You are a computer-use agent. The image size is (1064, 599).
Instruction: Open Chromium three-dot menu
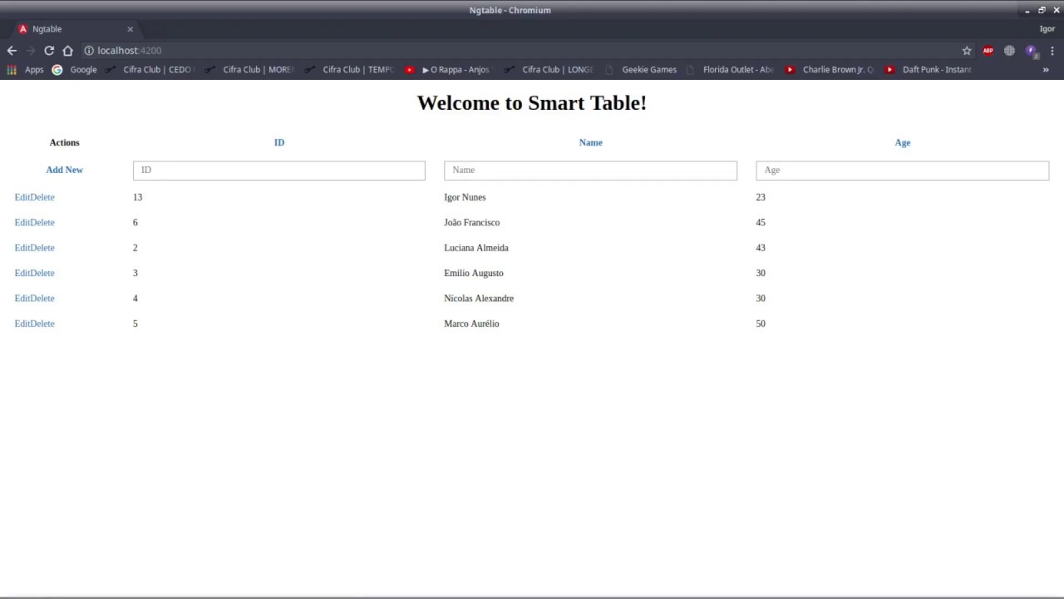click(x=1052, y=51)
